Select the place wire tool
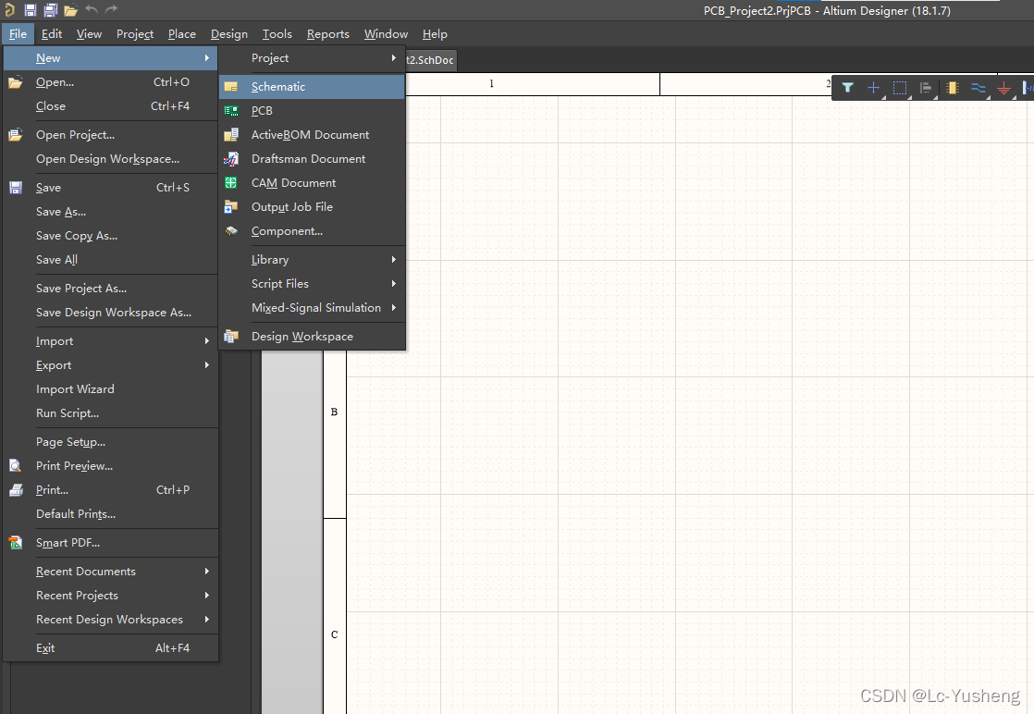The width and height of the screenshot is (1034, 714). [x=978, y=88]
